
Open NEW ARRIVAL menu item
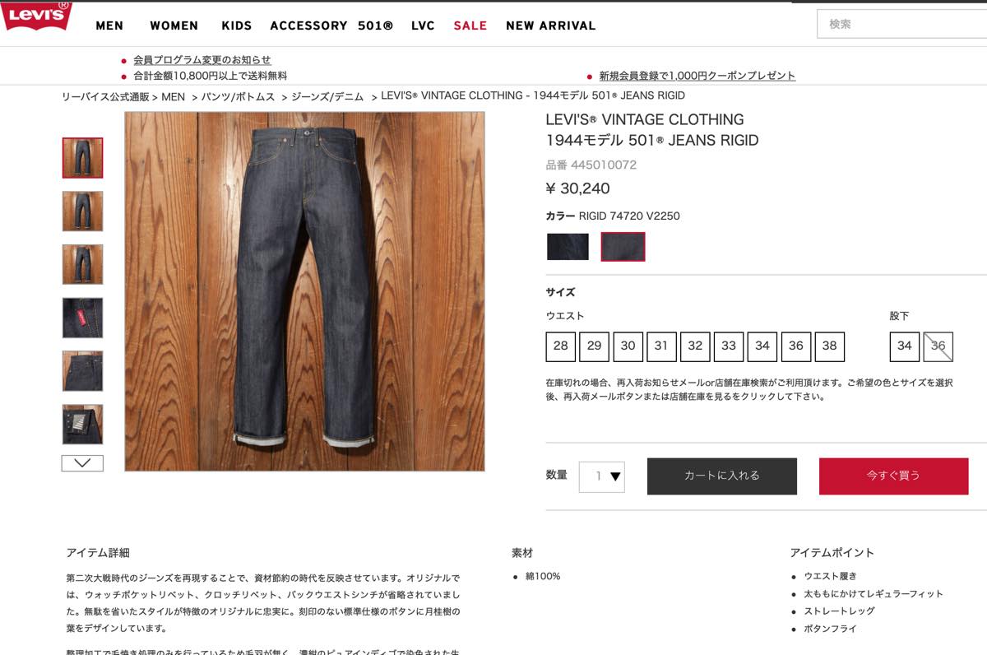[x=550, y=26]
